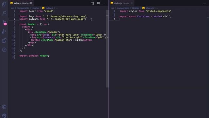Open the Run and Debug view
The width and height of the screenshot is (209, 118).
coord(4,31)
